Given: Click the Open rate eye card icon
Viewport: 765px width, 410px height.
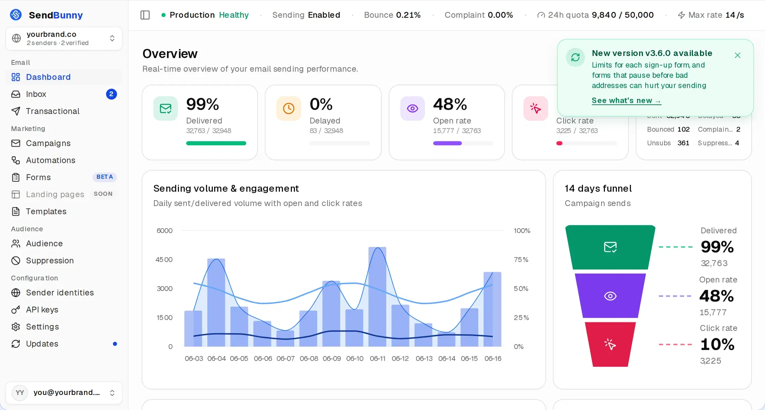Looking at the screenshot, I should (x=413, y=109).
